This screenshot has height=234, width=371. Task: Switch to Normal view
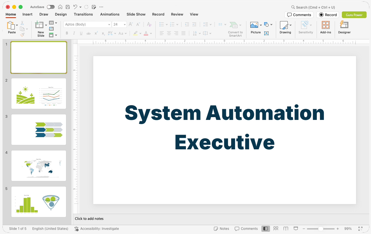[x=266, y=229]
